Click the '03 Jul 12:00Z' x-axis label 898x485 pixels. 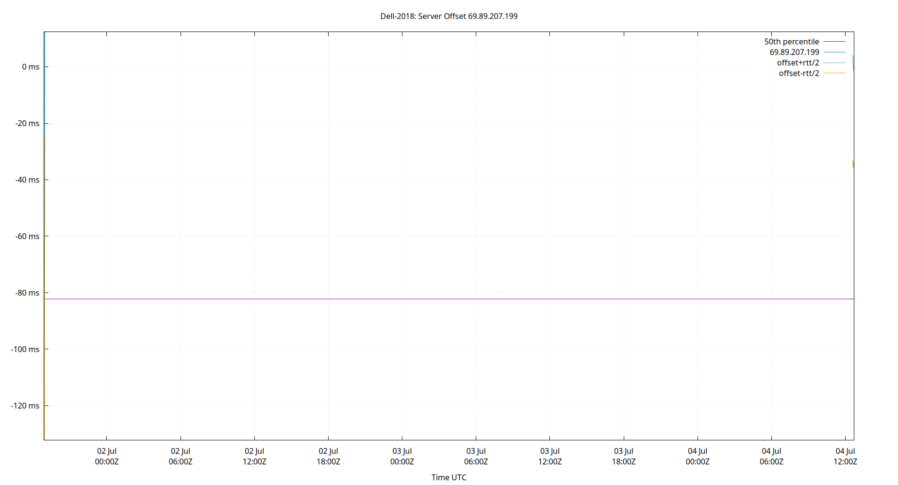point(550,456)
